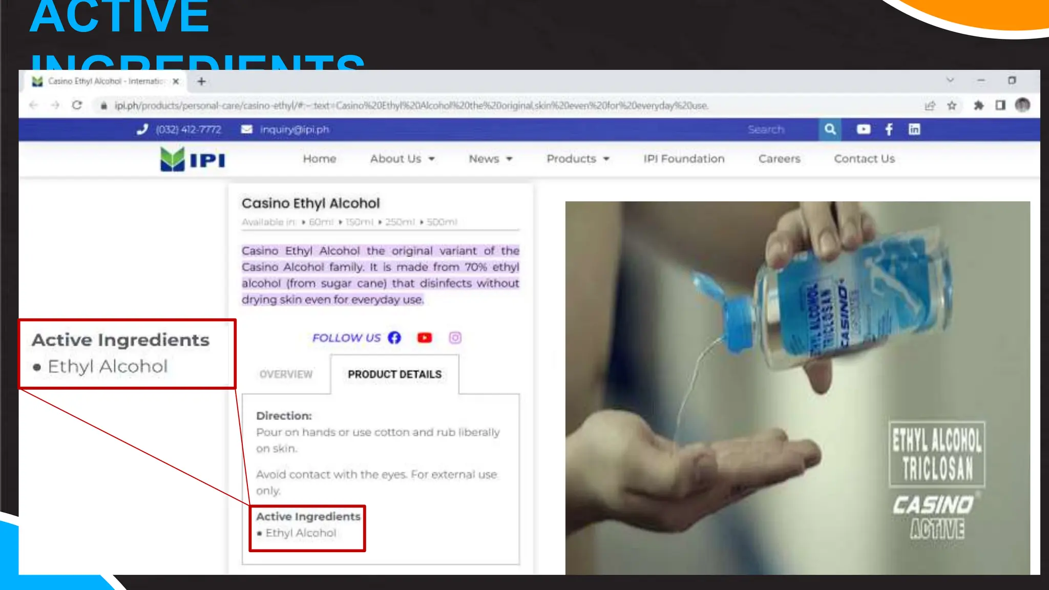The width and height of the screenshot is (1049, 590).
Task: Click the envelope icon beside the inquiry email
Action: 246,129
